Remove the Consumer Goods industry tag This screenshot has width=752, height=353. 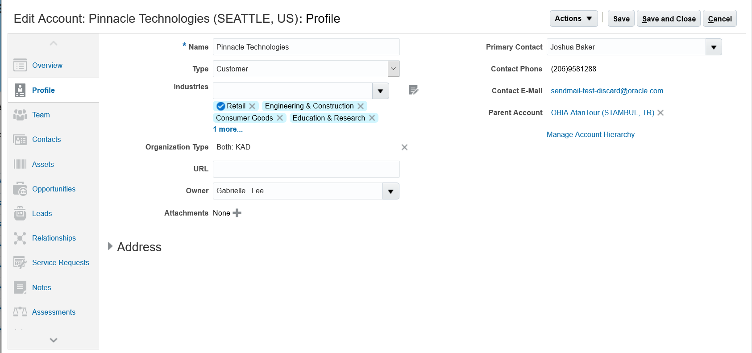[x=280, y=118]
